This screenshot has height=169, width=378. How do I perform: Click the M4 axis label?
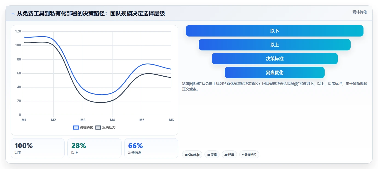click(x=112, y=120)
